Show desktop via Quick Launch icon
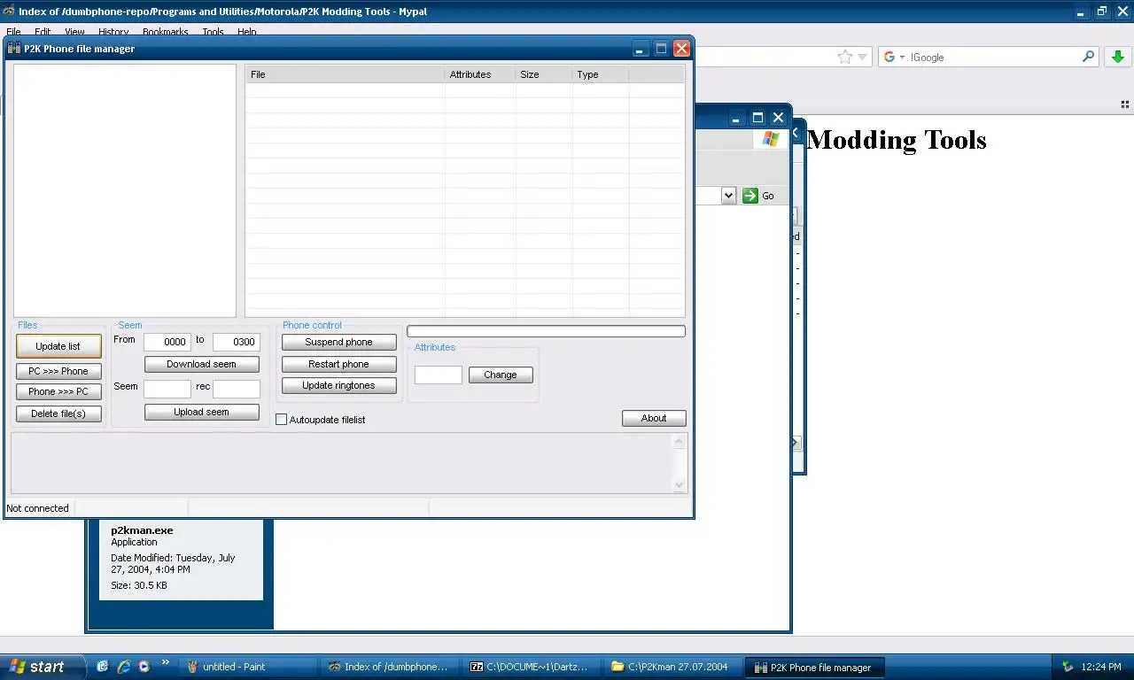The height and width of the screenshot is (680, 1134). click(103, 667)
